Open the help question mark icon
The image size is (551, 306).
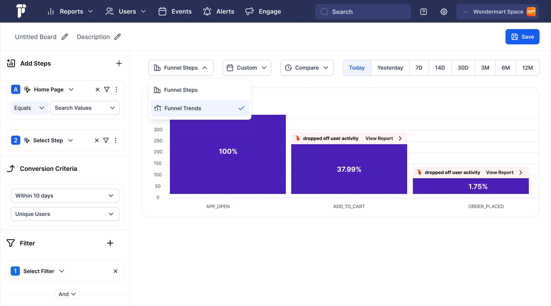pos(423,12)
